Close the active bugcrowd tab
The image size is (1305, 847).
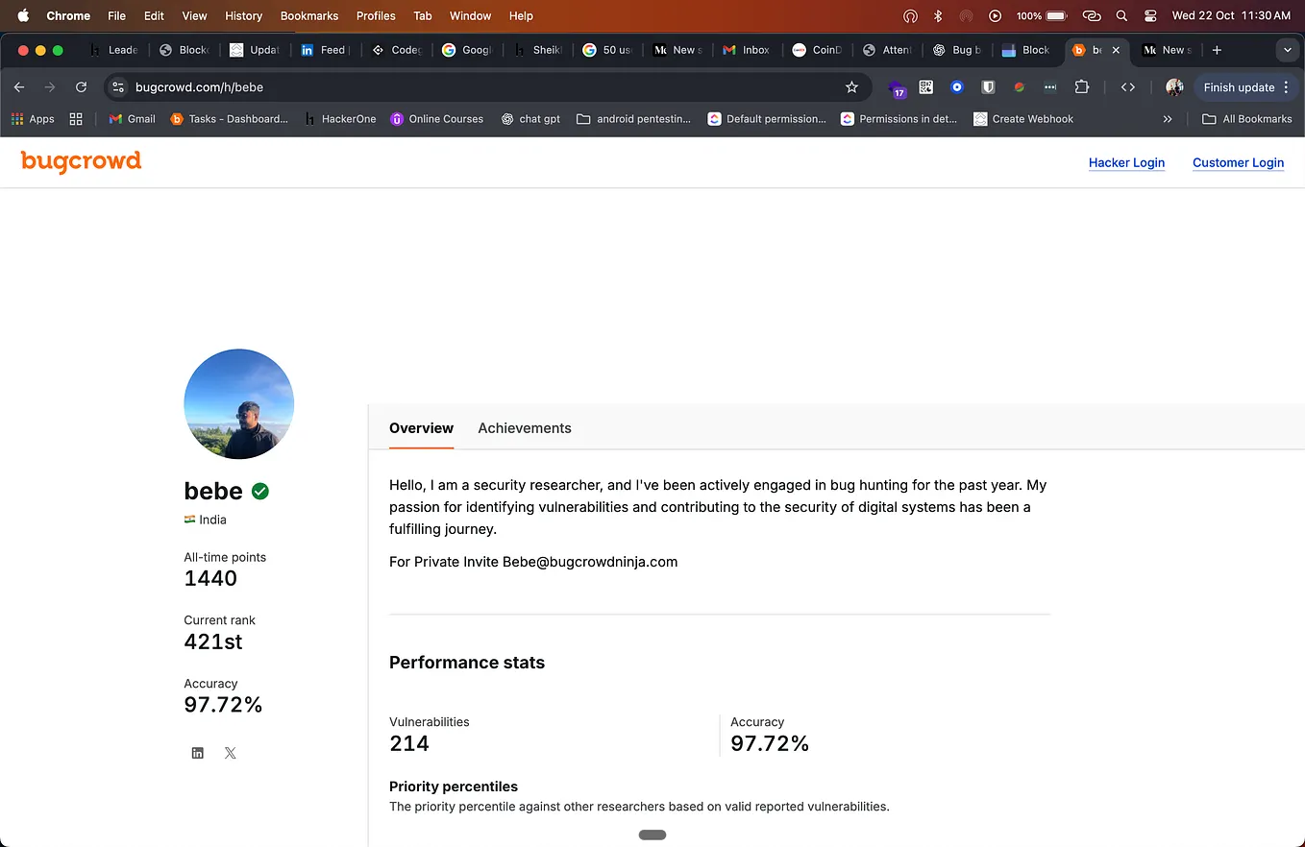tap(1115, 50)
